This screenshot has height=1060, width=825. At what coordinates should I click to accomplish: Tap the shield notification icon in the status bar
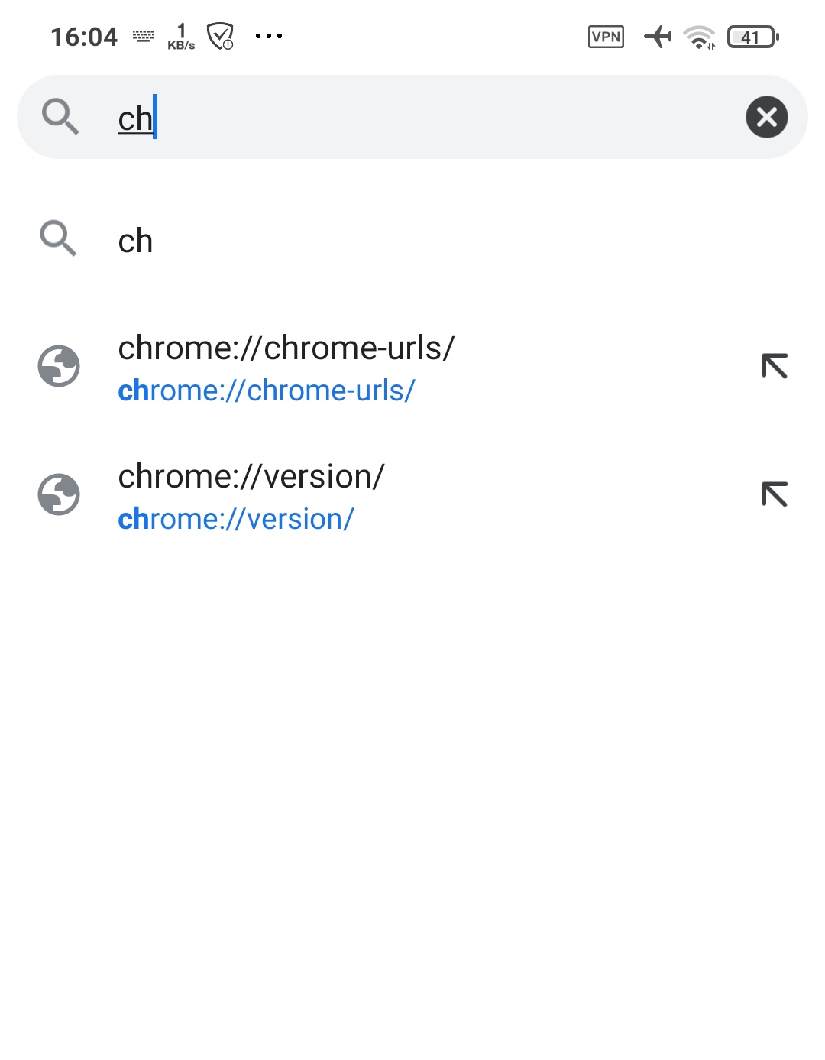pyautogui.click(x=219, y=34)
